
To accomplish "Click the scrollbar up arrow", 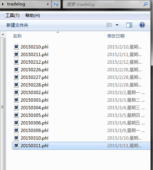I will [x=3, y=35].
